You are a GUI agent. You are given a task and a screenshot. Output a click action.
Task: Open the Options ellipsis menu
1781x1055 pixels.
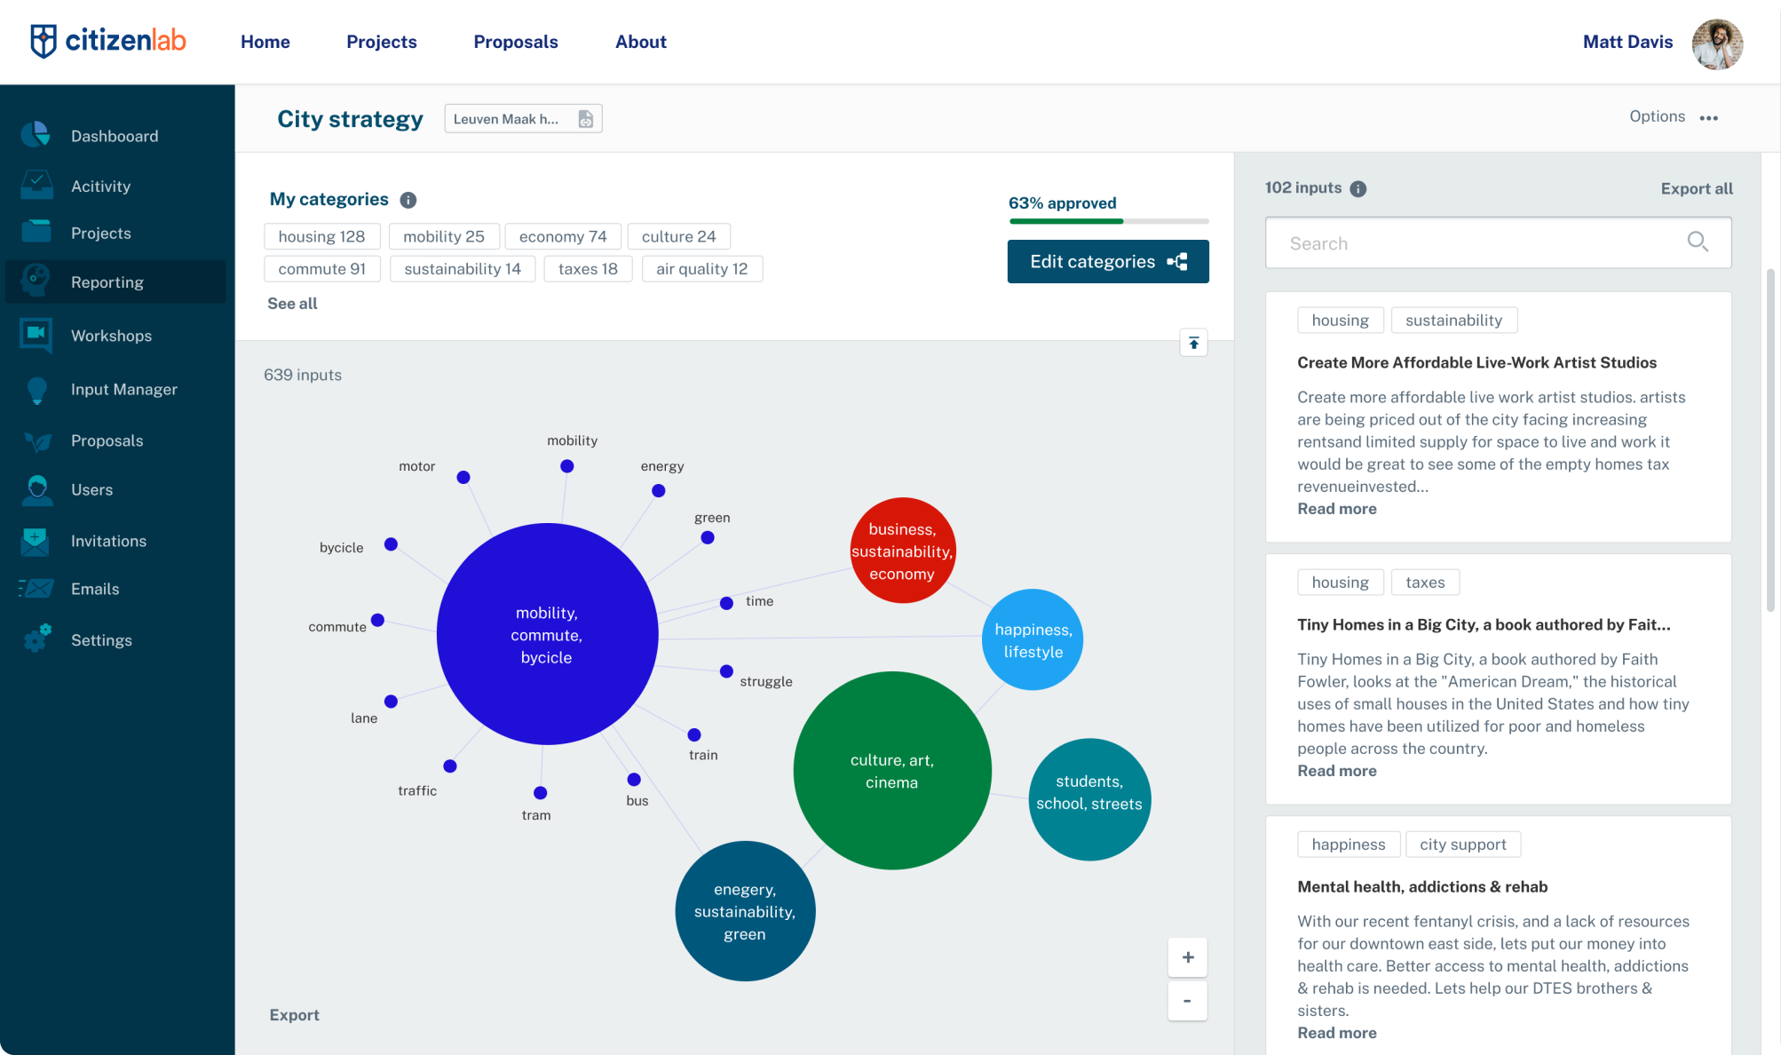pos(1709,116)
